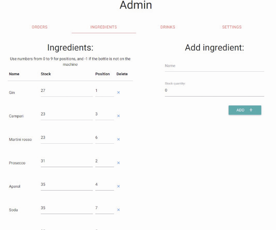Edit the Soda stock field
The width and height of the screenshot is (276, 230).
pyautogui.click(x=67, y=208)
